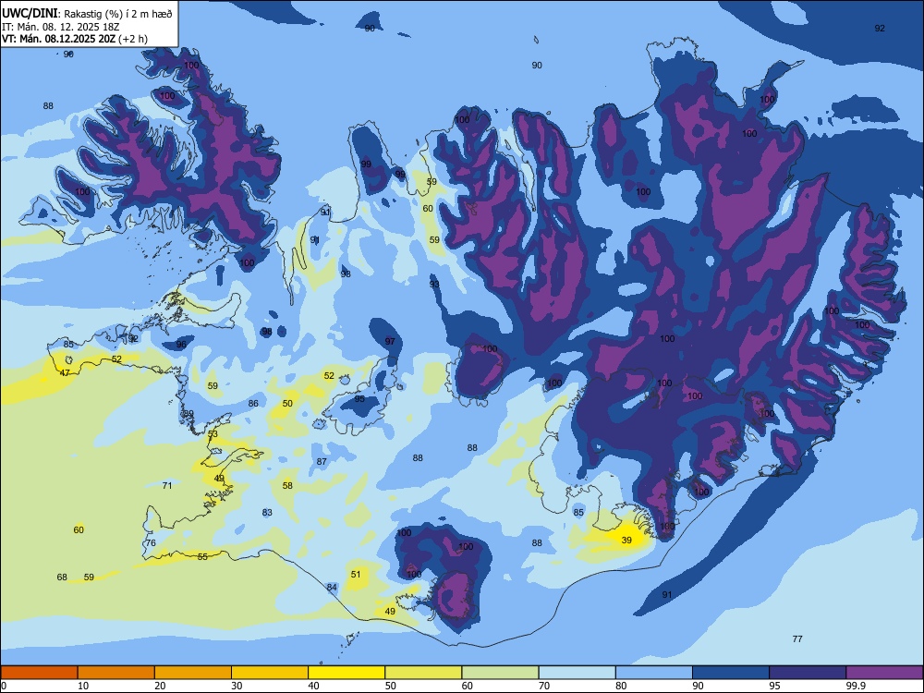924x693 pixels.
Task: Click the 70–80 pale blue legend swatch
Action: point(577,673)
